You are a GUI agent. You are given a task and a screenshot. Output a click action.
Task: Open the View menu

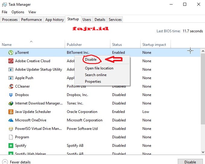pos(32,12)
